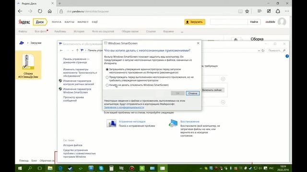Close the Windows SmartScreen dialog

tap(198, 43)
